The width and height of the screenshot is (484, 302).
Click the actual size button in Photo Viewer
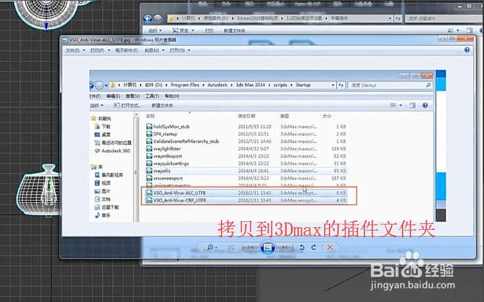coord(231,247)
